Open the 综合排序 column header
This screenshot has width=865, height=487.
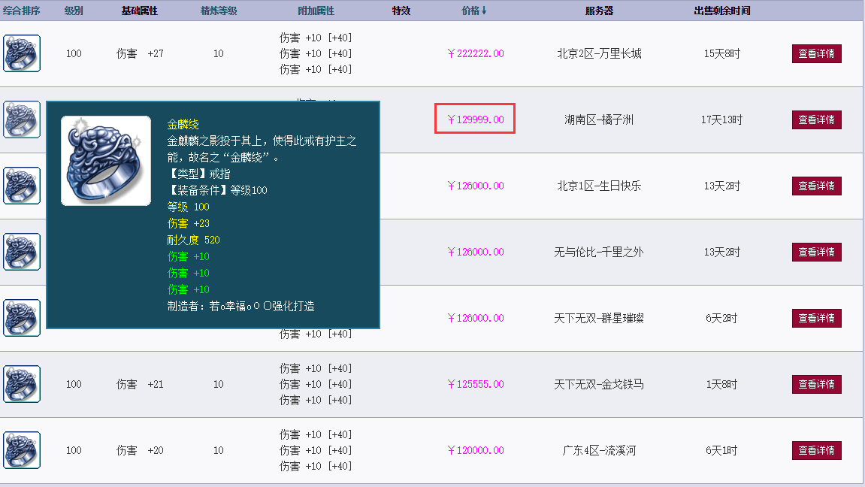[x=21, y=10]
